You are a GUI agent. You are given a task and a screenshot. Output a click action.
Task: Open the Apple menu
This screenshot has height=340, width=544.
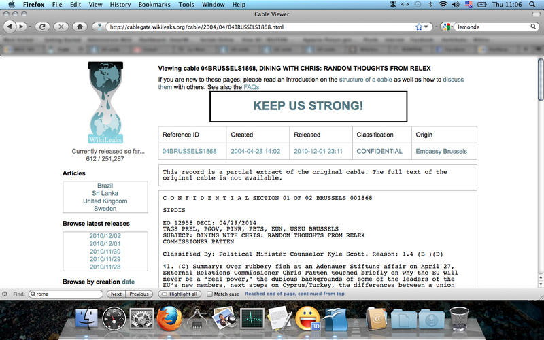click(x=11, y=5)
